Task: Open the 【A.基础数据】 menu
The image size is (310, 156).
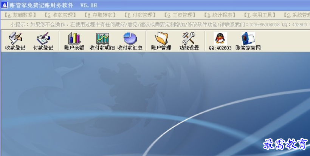Action: (20, 15)
